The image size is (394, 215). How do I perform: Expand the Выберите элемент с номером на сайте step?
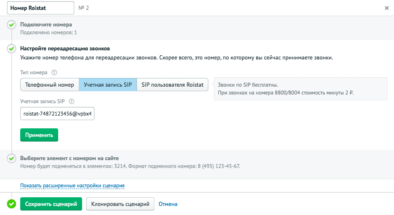69,158
